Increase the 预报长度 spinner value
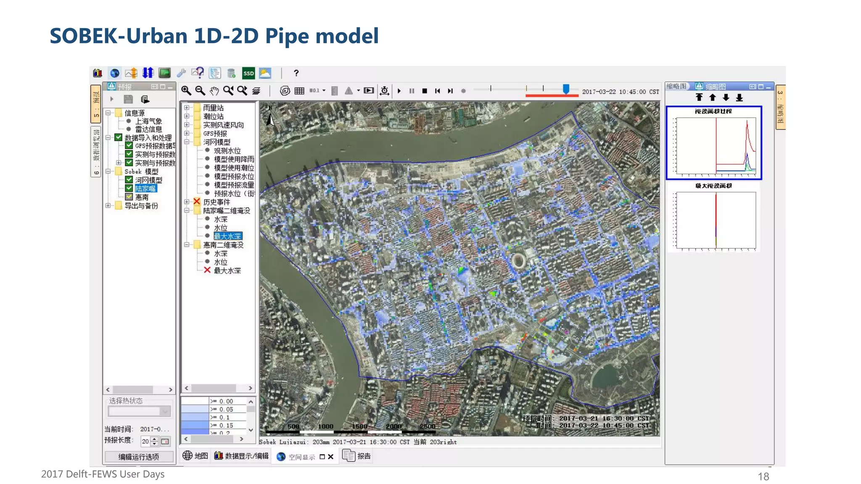Screen dimensions: 861x484 [154, 439]
